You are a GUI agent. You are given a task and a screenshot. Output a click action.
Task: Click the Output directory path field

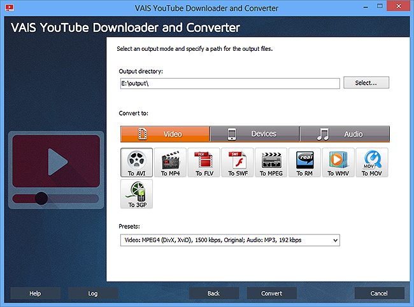click(x=230, y=83)
